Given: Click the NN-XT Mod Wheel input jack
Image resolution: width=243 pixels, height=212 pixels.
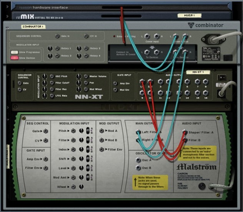Looking at the screenshot, I should (86, 89).
